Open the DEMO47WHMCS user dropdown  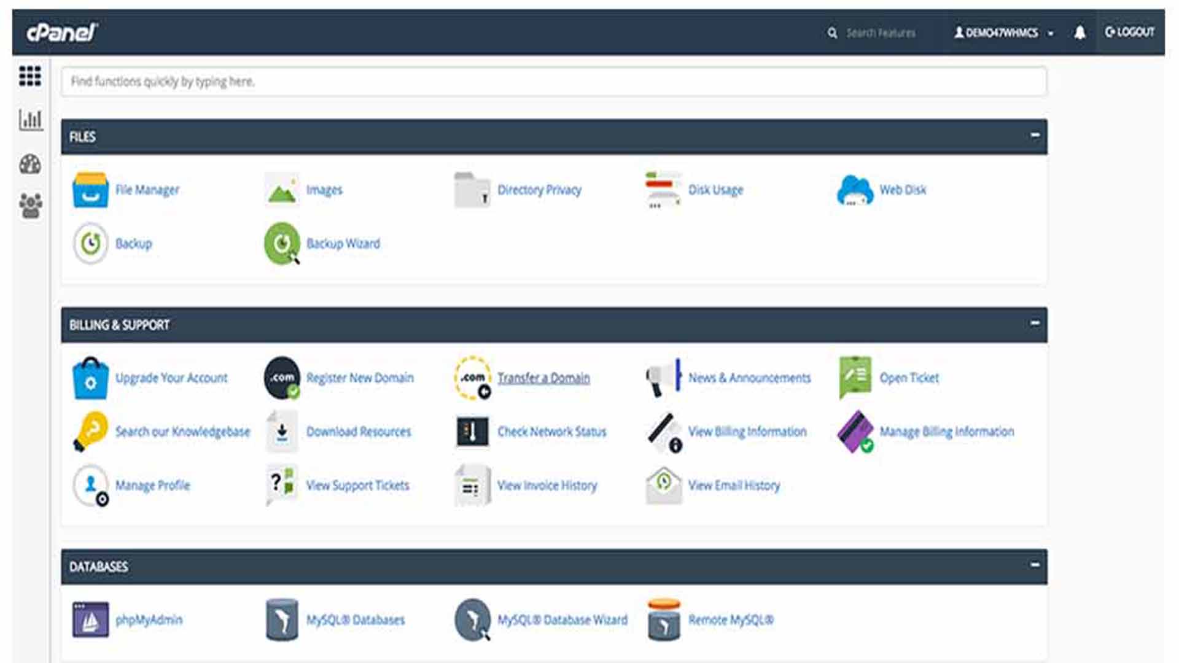(1003, 33)
